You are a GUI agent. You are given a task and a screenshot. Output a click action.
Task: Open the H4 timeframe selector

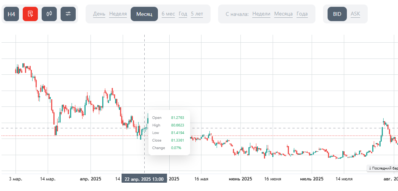click(x=11, y=14)
